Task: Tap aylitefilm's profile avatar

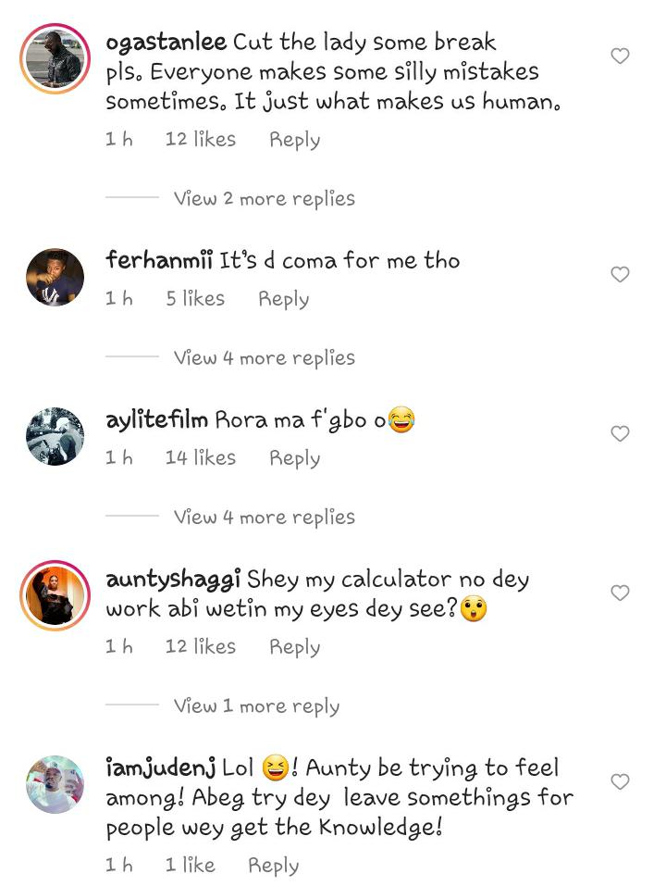Action: tap(55, 435)
